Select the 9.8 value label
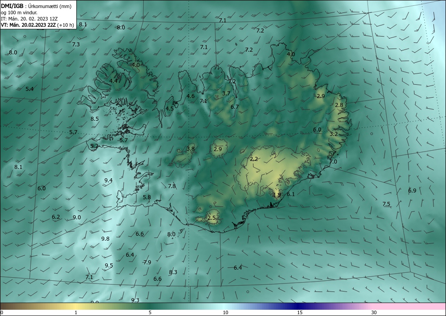Screen dimensions: 446x316 click(x=105, y=239)
